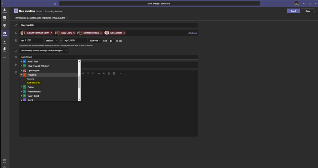Apply bulleted list formatting in editor toolbar
Viewport: 318px width, 168px height.
pos(88,73)
